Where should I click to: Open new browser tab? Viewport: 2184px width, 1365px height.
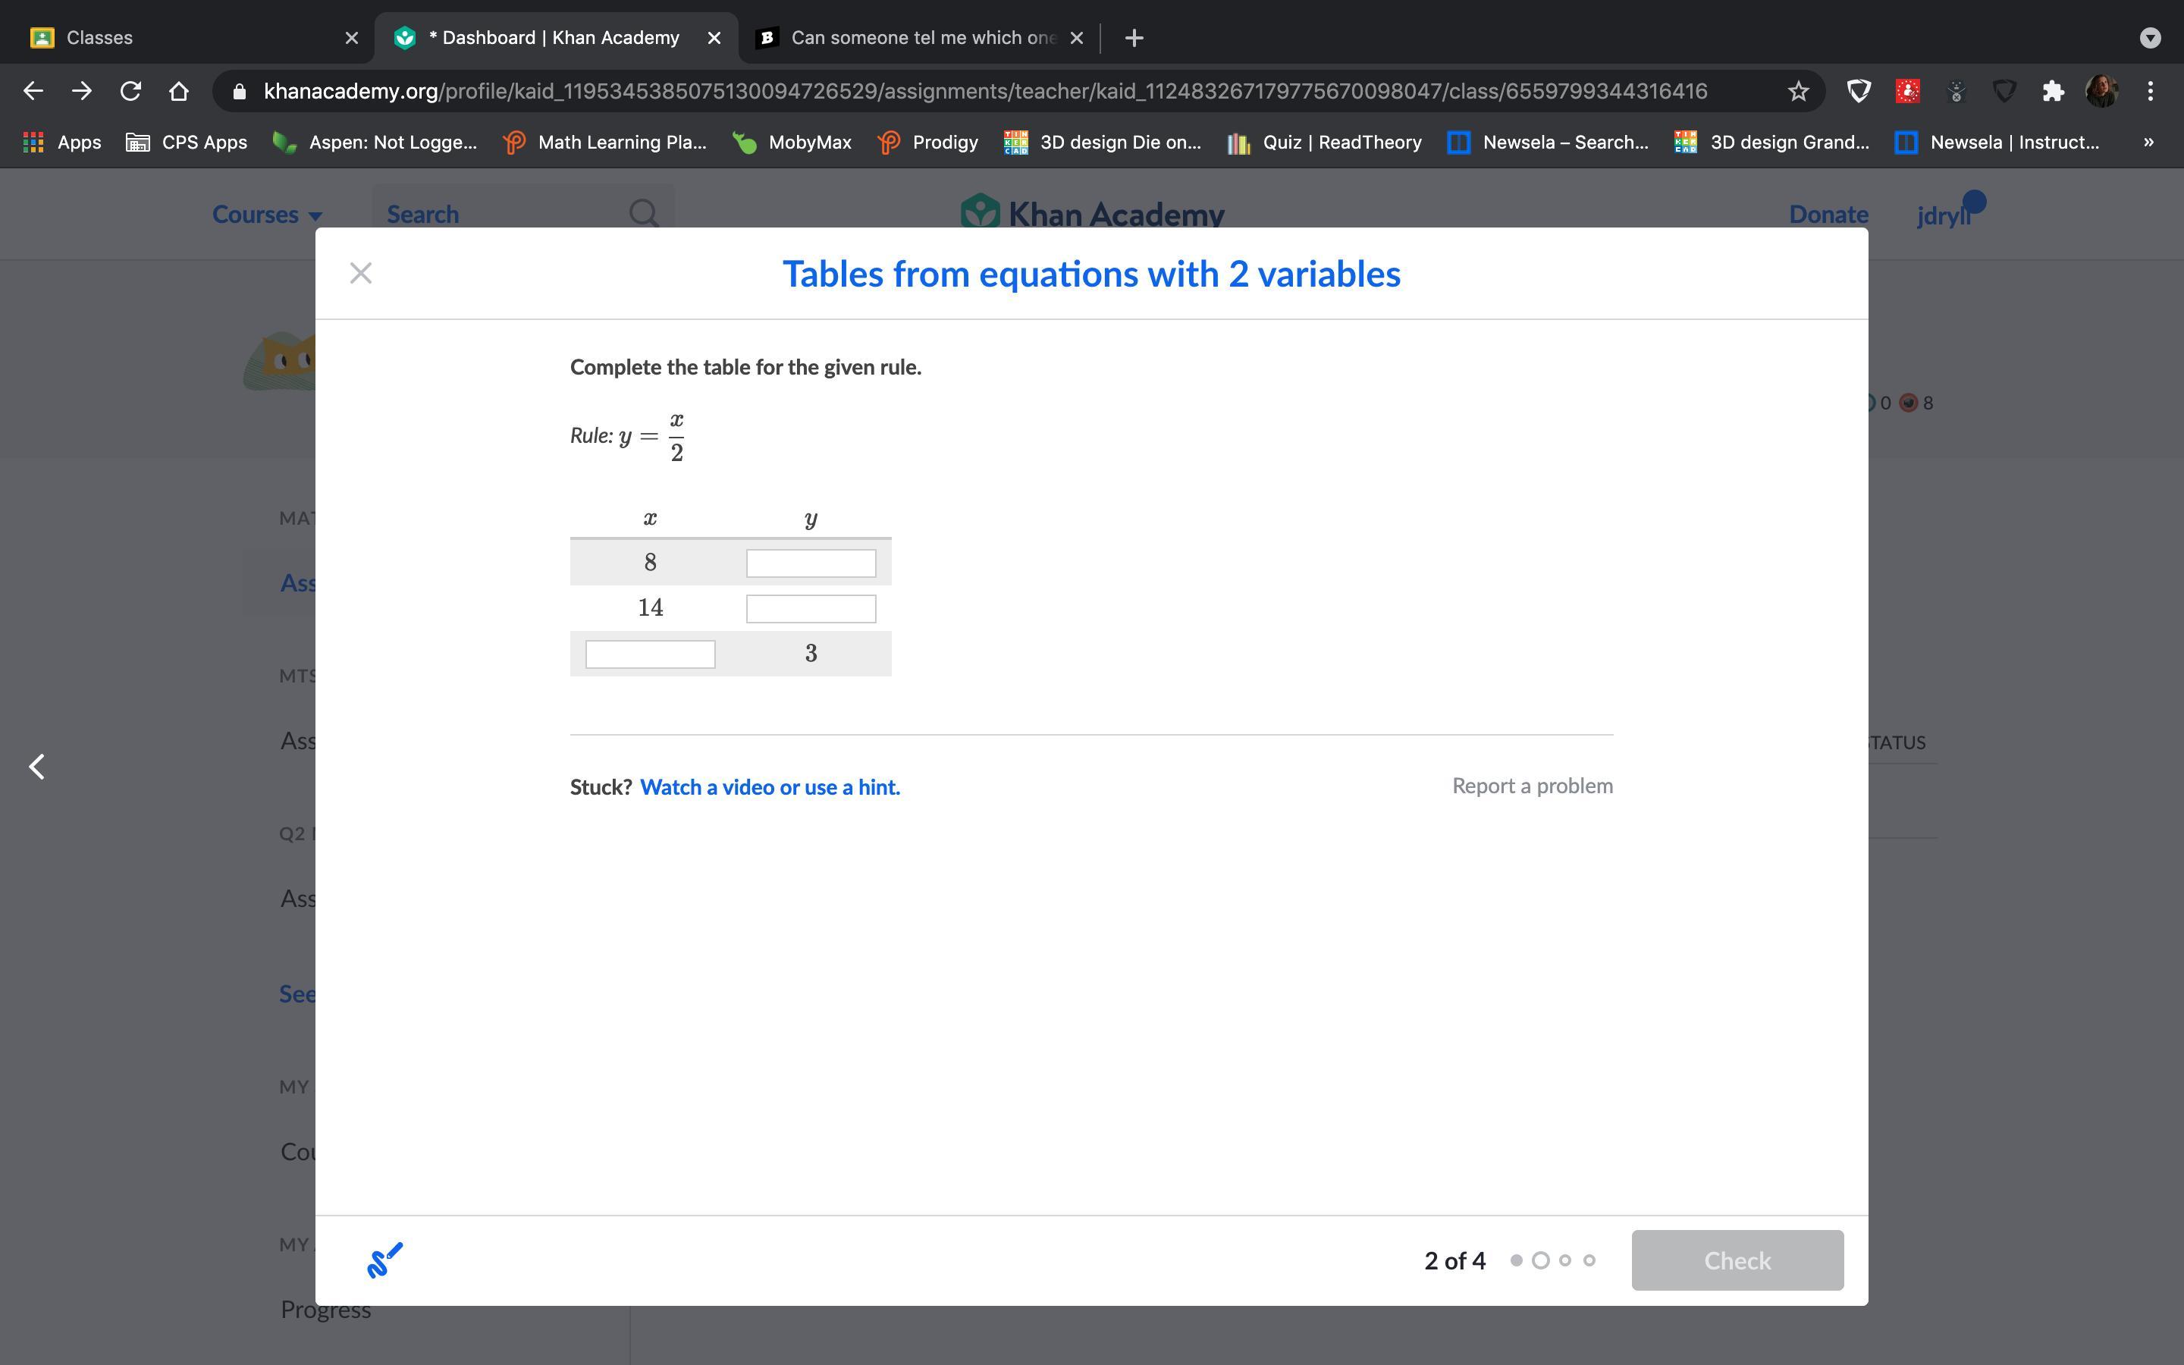coord(1134,38)
